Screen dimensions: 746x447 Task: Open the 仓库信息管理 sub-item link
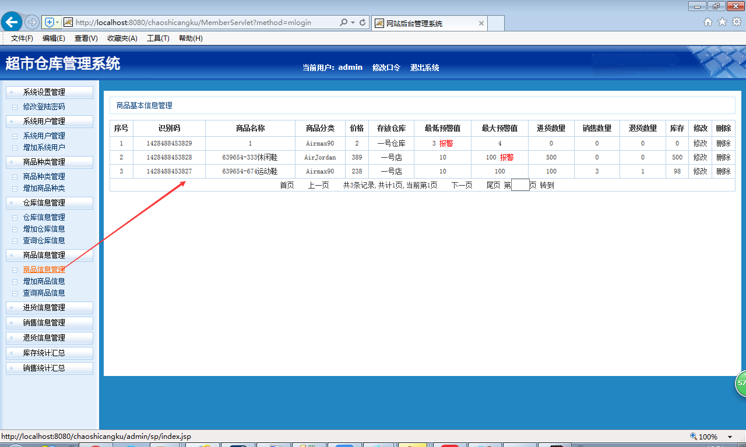tap(44, 218)
